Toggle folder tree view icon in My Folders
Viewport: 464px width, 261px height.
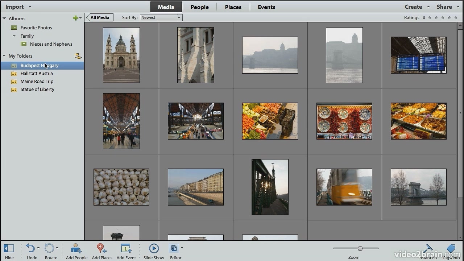coord(78,56)
